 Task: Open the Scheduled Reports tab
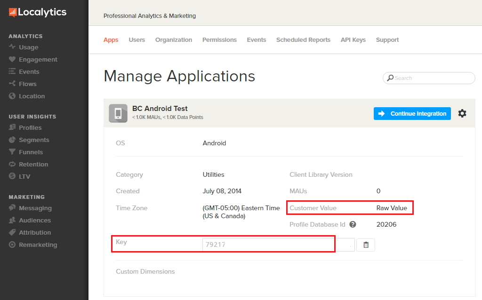303,40
